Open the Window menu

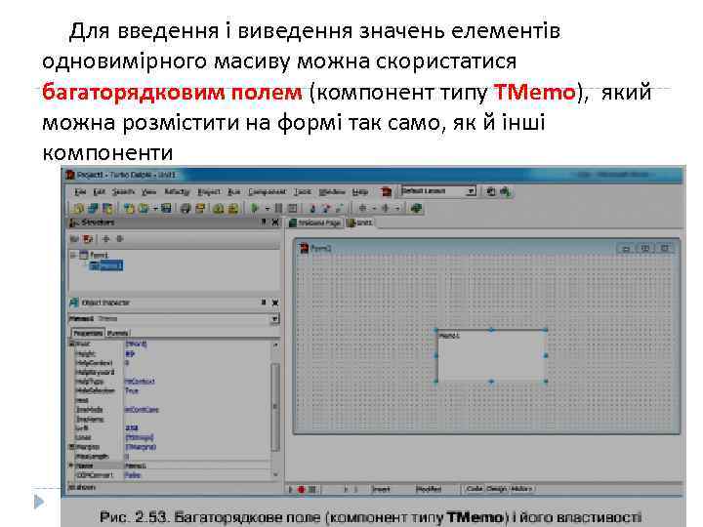(332, 192)
